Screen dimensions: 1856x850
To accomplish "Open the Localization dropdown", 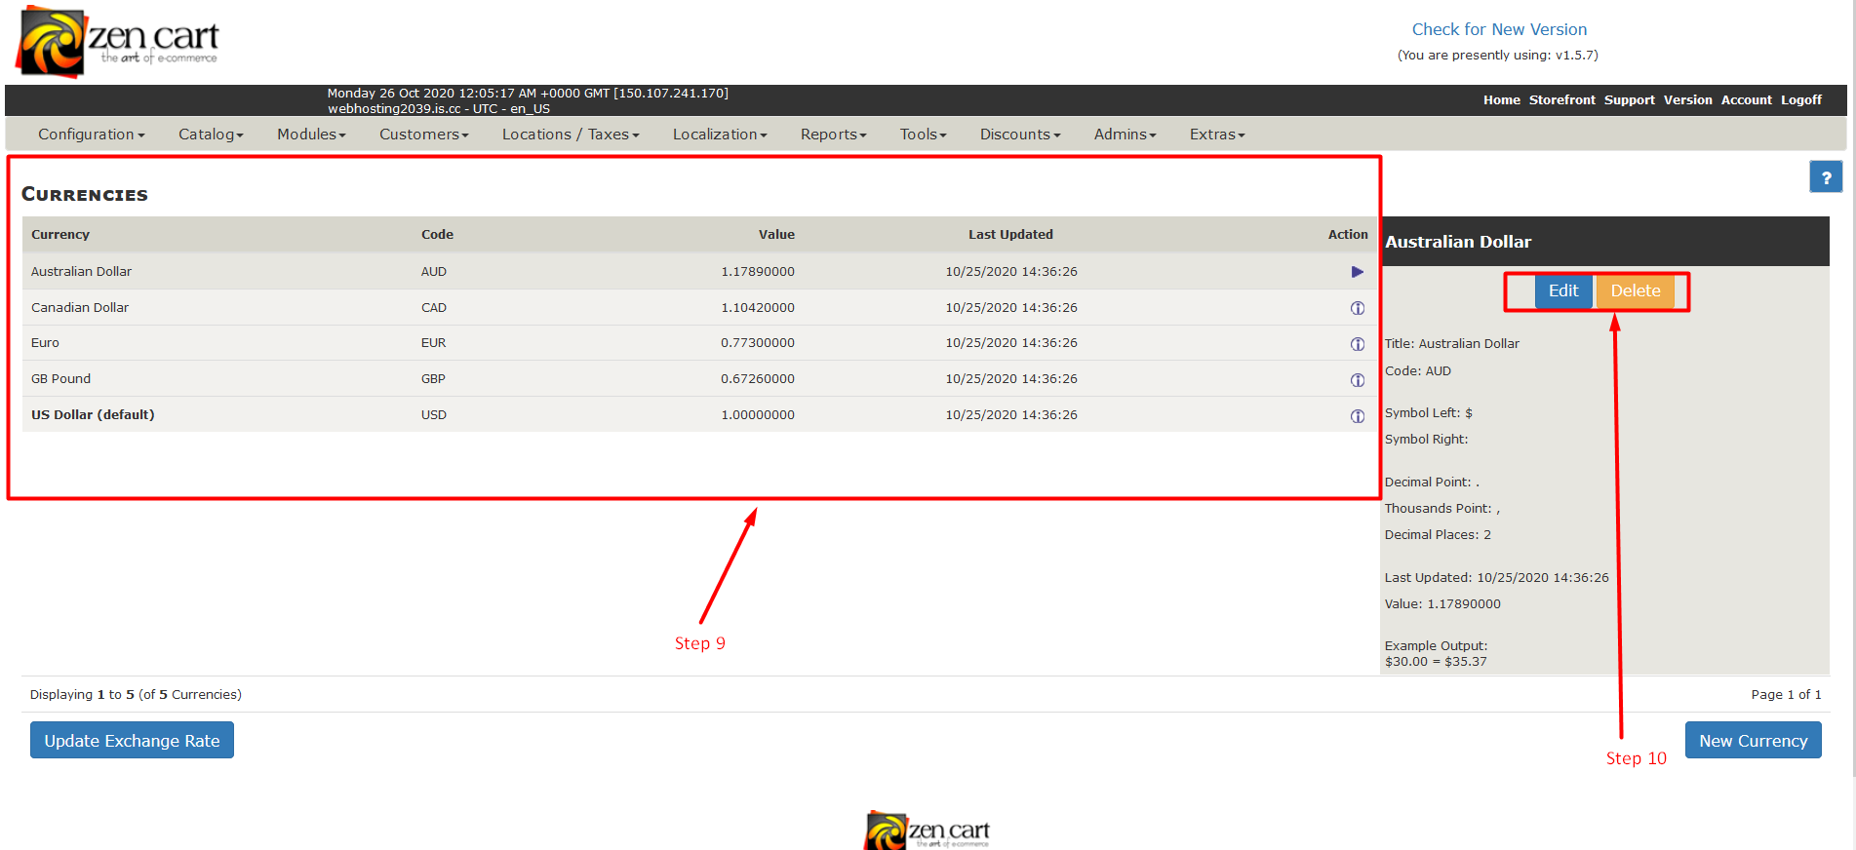I will 720,135.
